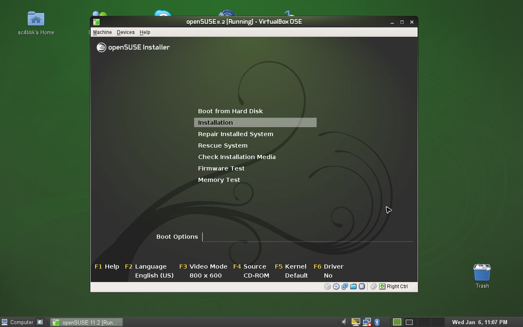Screen dimensions: 523x327
Task: Select Memory Test entry
Action: (x=219, y=180)
